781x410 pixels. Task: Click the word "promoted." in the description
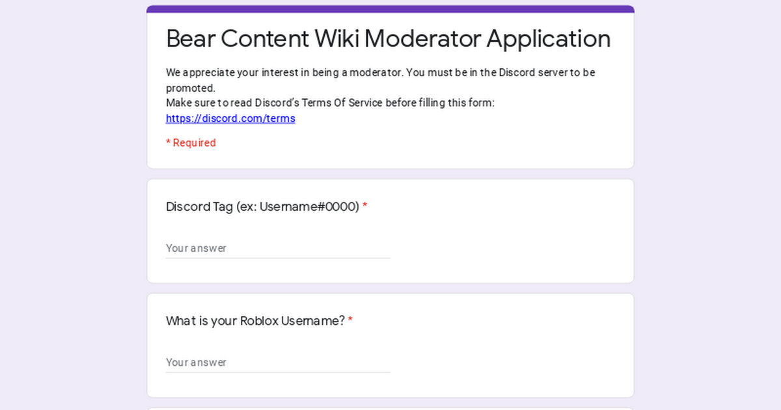191,88
